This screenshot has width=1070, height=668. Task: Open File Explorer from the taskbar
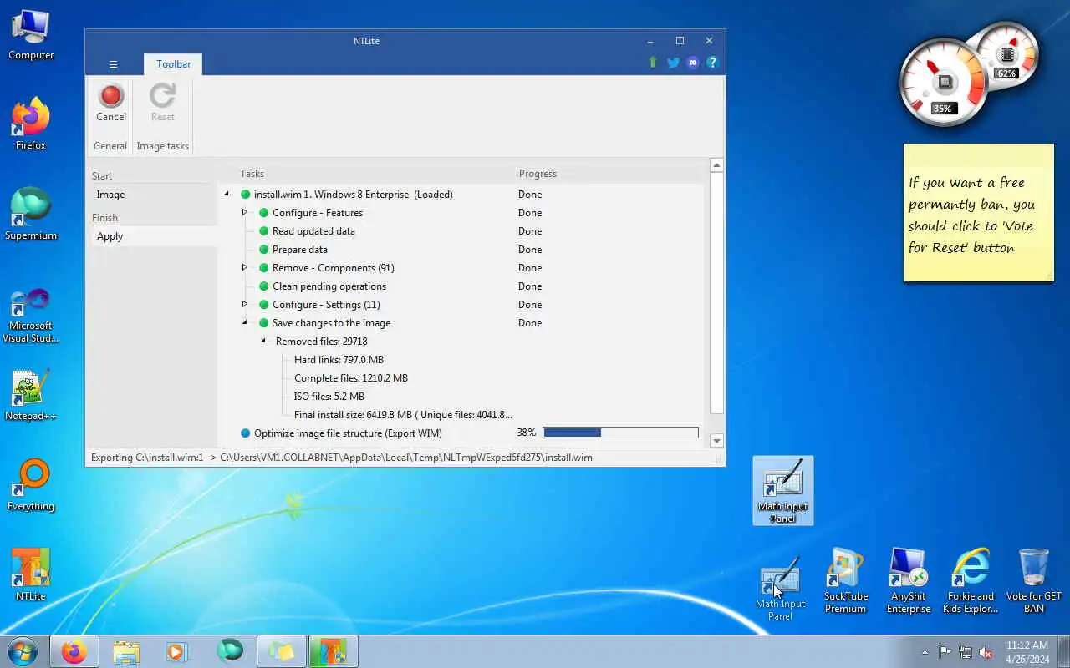(x=126, y=651)
